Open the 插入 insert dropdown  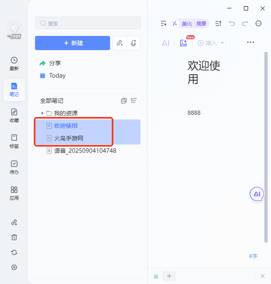(211, 43)
